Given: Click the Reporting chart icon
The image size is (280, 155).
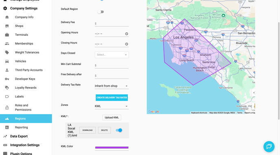Looking at the screenshot, I should point(7,127).
